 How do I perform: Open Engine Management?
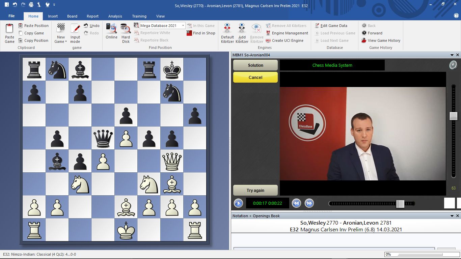(x=287, y=33)
